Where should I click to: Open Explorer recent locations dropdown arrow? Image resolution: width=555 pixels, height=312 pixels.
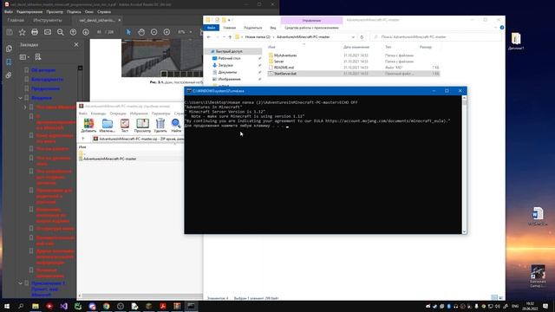[224, 37]
